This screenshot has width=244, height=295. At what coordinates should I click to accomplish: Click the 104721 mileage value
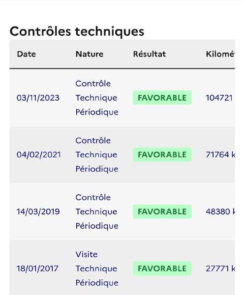[219, 98]
